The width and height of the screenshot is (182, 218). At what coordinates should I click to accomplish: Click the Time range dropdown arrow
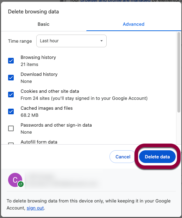(101, 41)
